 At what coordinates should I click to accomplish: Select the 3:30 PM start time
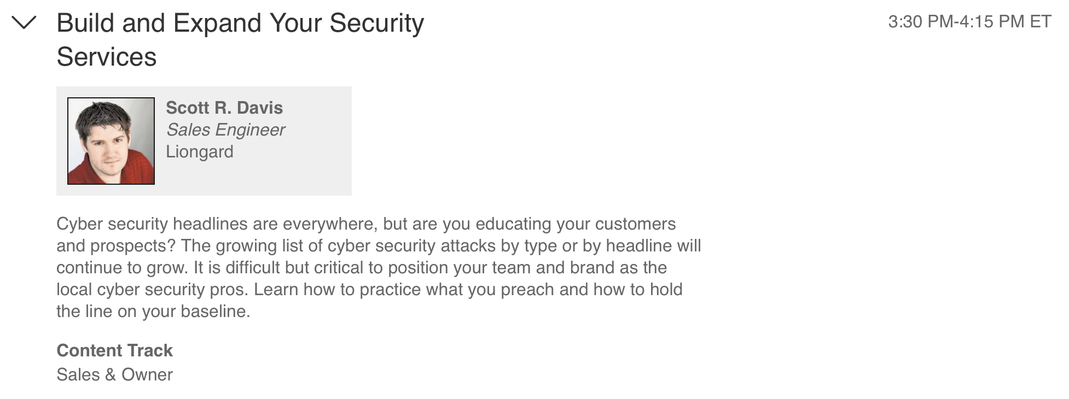point(921,22)
